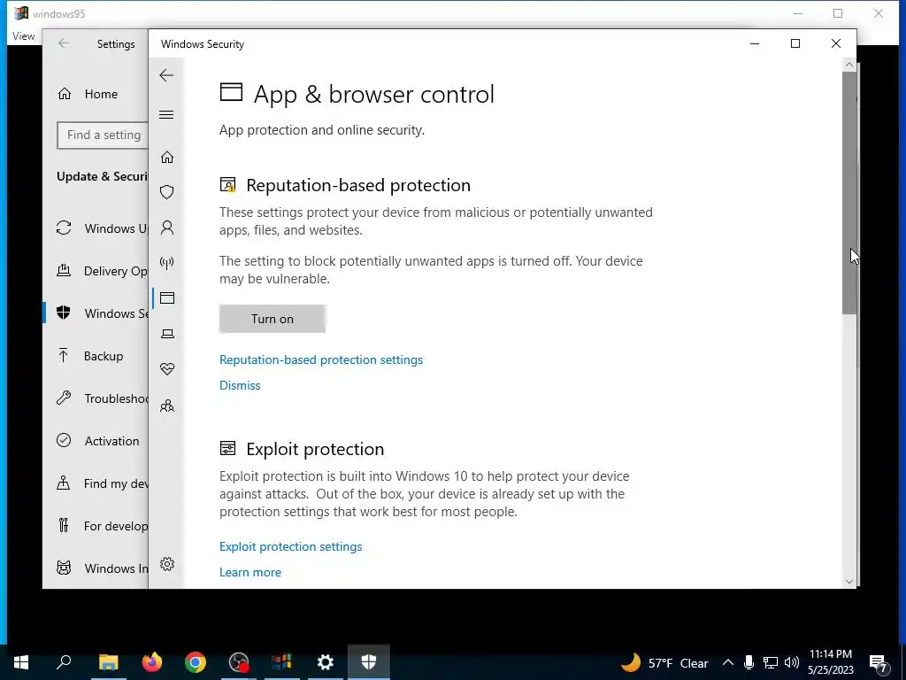Go back in the Settings window
The width and height of the screenshot is (906, 680).
(64, 43)
